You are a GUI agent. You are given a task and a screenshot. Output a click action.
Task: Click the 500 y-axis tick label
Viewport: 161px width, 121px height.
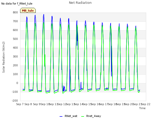coord(15,39)
